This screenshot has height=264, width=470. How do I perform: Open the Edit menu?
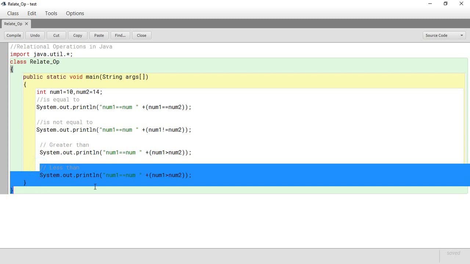[32, 13]
